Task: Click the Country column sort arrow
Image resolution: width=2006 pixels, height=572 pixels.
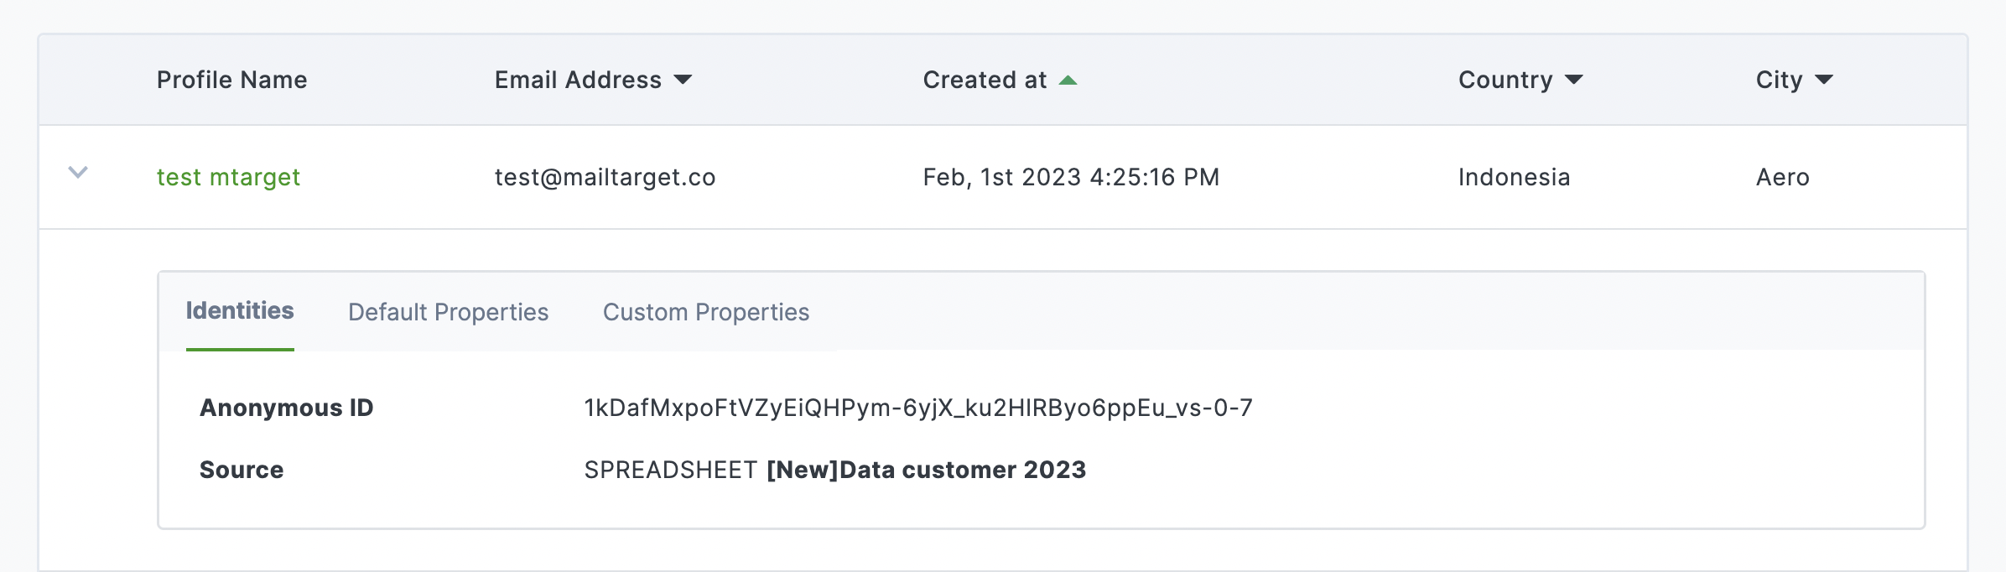Action: tap(1574, 80)
